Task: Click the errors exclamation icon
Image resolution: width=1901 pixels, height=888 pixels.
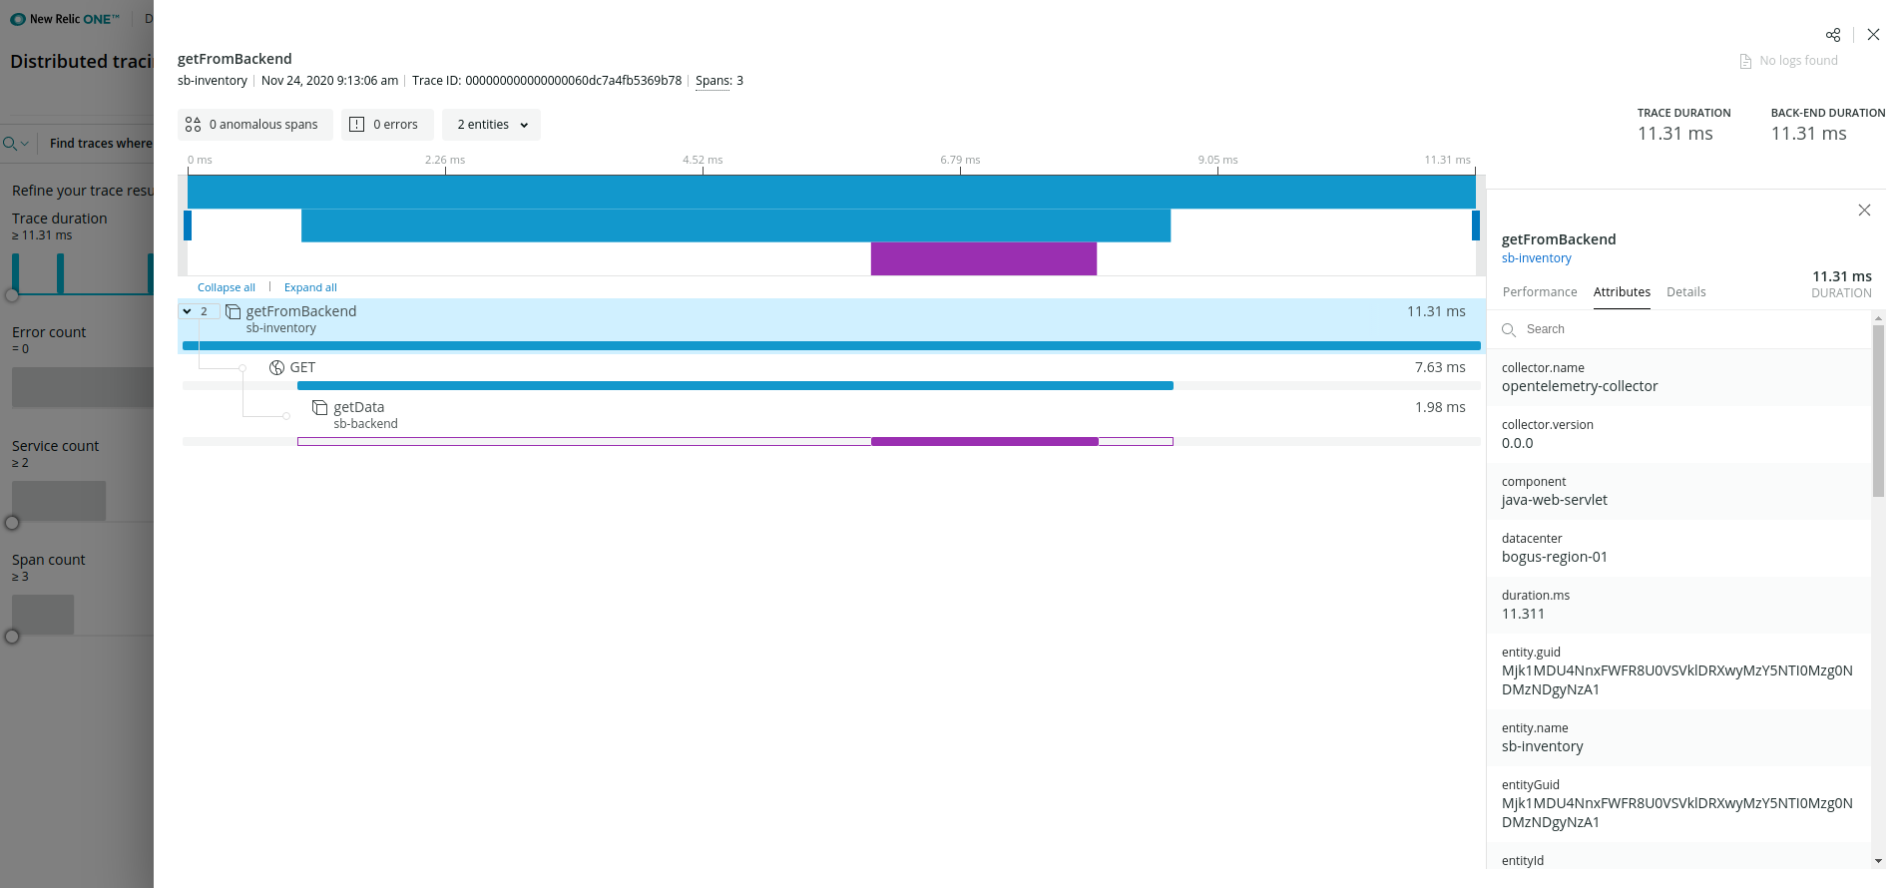Action: (356, 125)
